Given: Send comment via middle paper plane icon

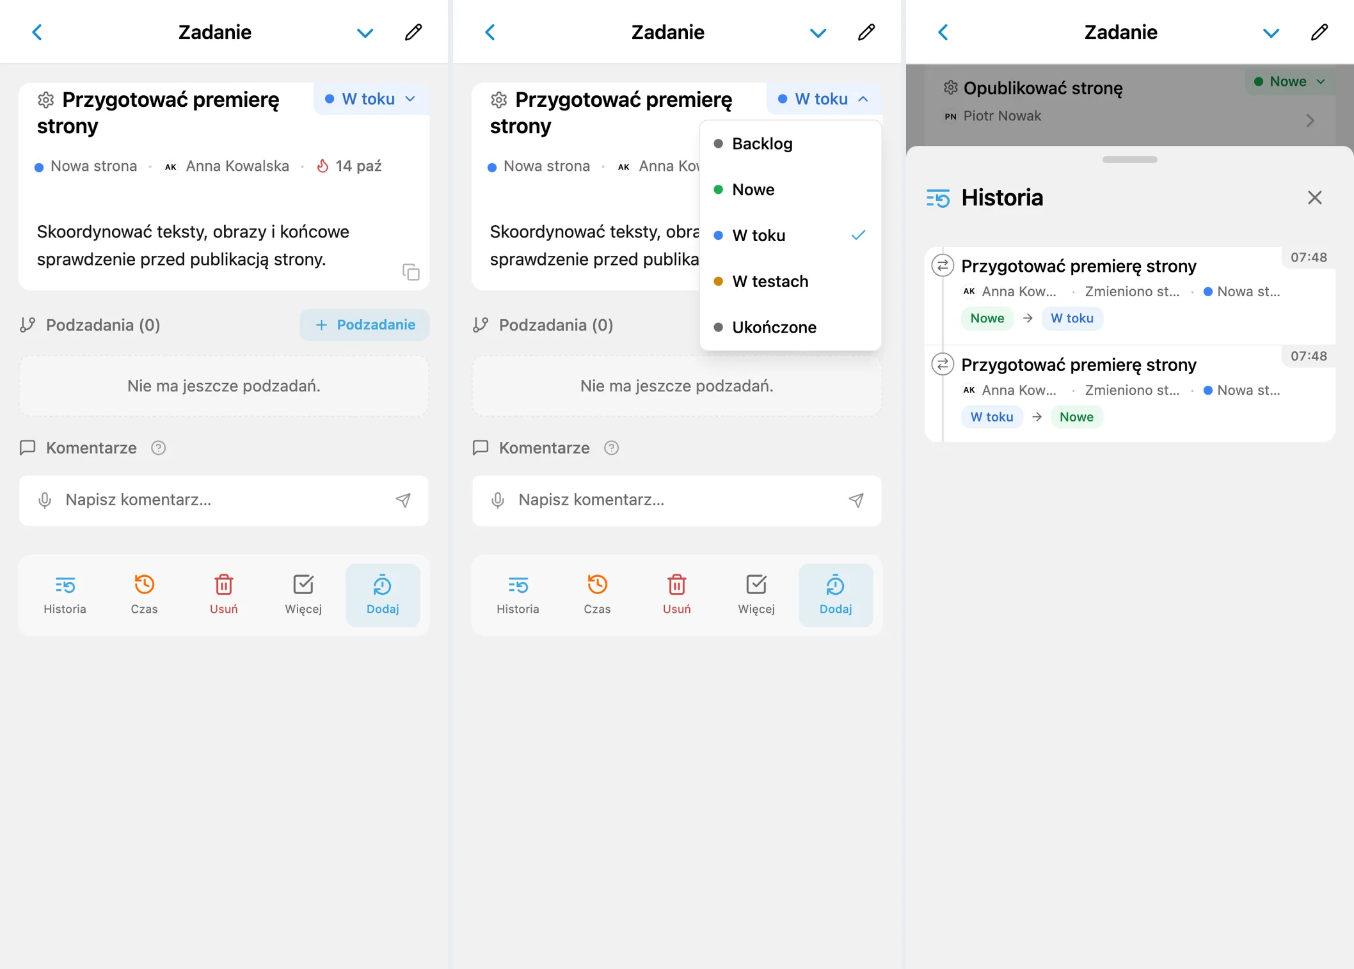Looking at the screenshot, I should [856, 500].
